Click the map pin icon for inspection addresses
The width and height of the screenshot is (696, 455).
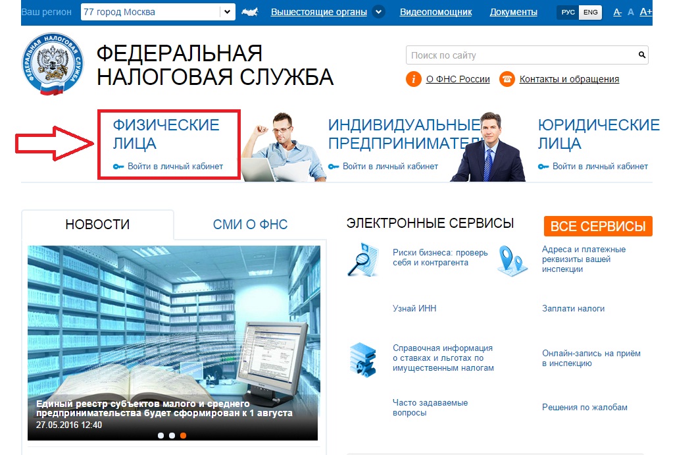coord(512,261)
